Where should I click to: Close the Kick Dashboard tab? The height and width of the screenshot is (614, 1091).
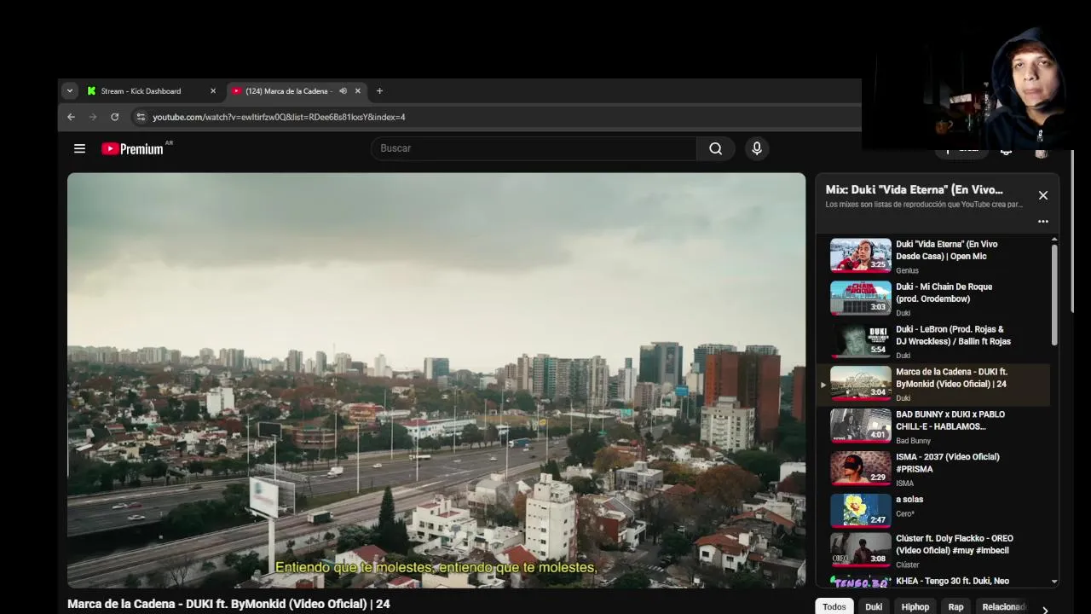click(213, 91)
